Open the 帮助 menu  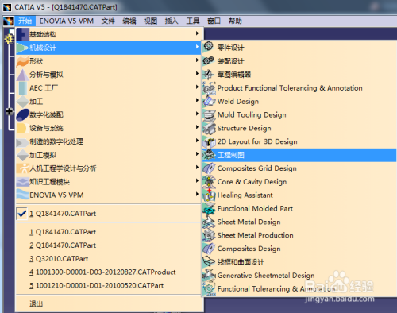click(235, 21)
